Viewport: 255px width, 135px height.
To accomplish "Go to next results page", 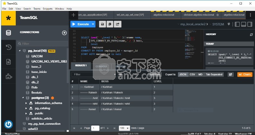I will (108, 128).
